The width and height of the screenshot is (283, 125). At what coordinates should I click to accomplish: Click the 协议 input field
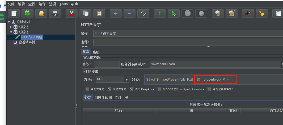point(107,64)
